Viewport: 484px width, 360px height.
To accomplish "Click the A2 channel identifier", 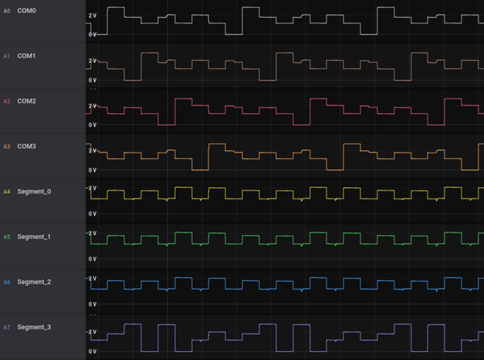I will click(6, 101).
